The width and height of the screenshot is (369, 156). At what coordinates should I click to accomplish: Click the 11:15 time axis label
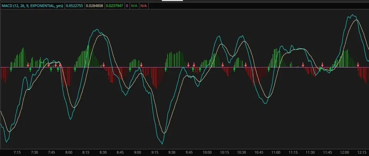[x=293, y=152]
